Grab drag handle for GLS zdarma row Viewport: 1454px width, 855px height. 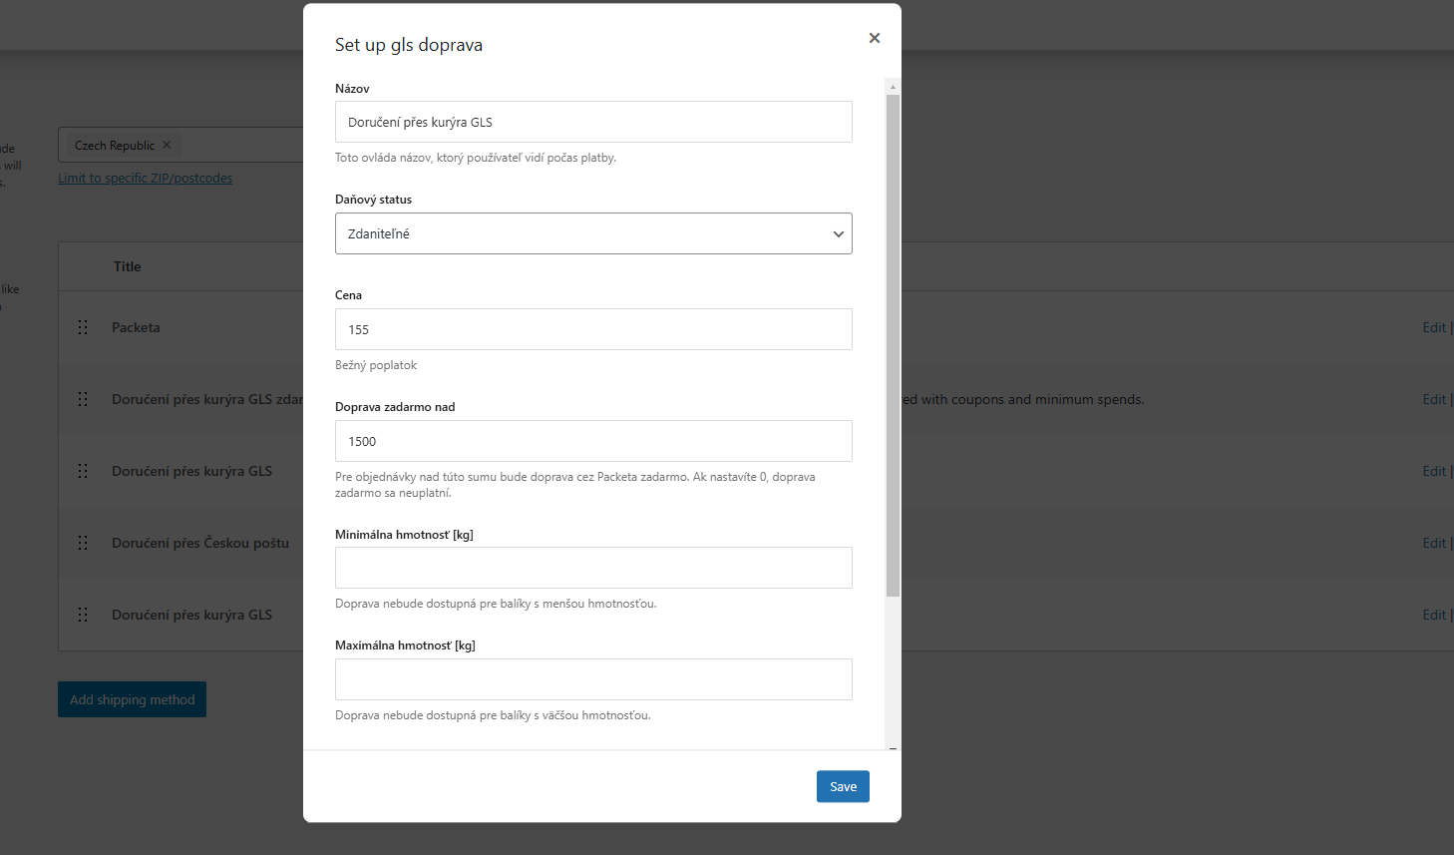coord(83,399)
